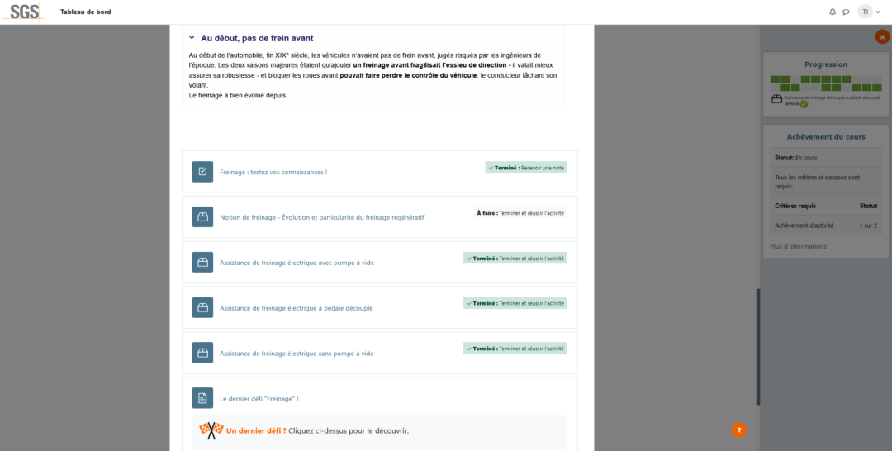Open the TI user menu dropdown
The image size is (892, 451).
tap(869, 12)
